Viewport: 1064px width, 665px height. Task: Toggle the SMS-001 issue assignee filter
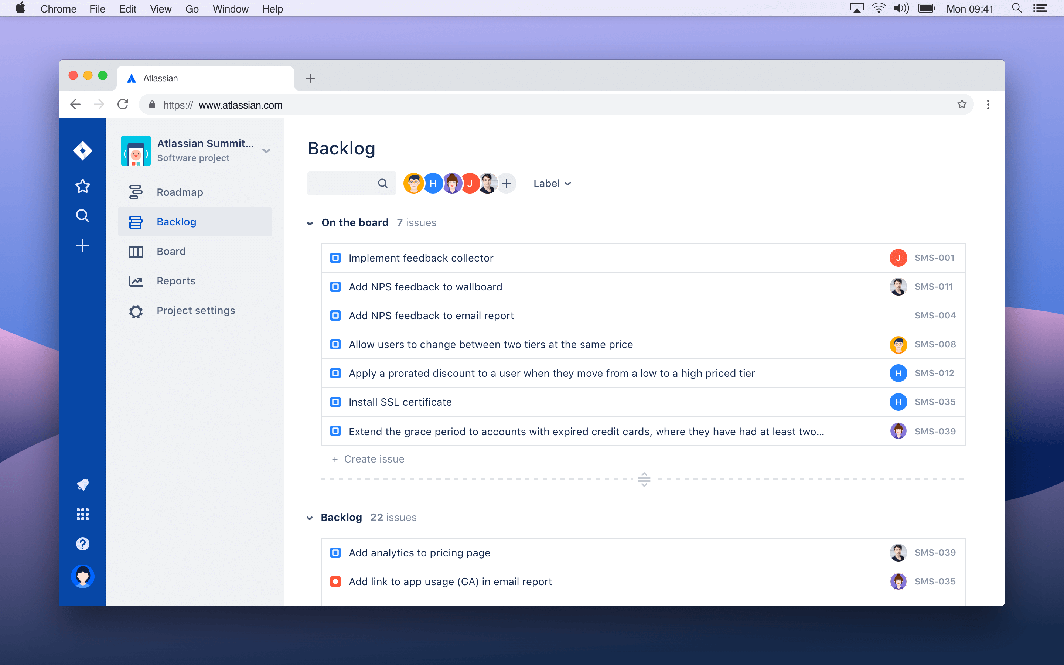coord(469,183)
